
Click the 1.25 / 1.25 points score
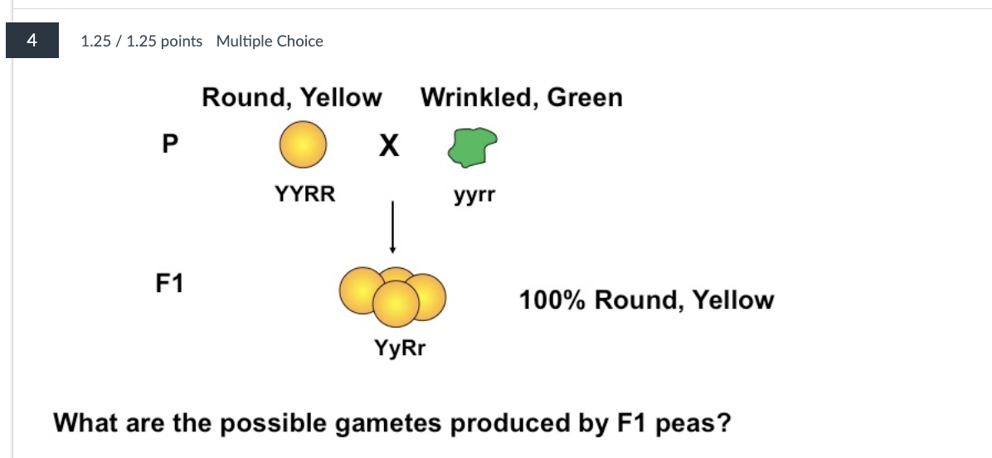[x=141, y=41]
